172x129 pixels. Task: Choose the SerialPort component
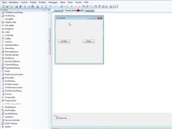click(x=9, y=117)
